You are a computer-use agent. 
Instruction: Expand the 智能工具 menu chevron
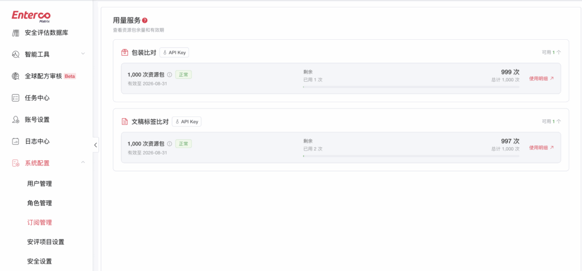point(83,54)
